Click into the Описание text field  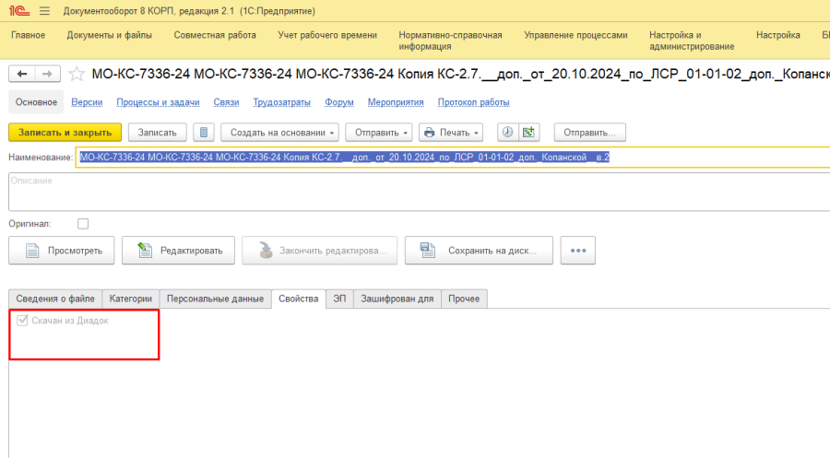415,191
